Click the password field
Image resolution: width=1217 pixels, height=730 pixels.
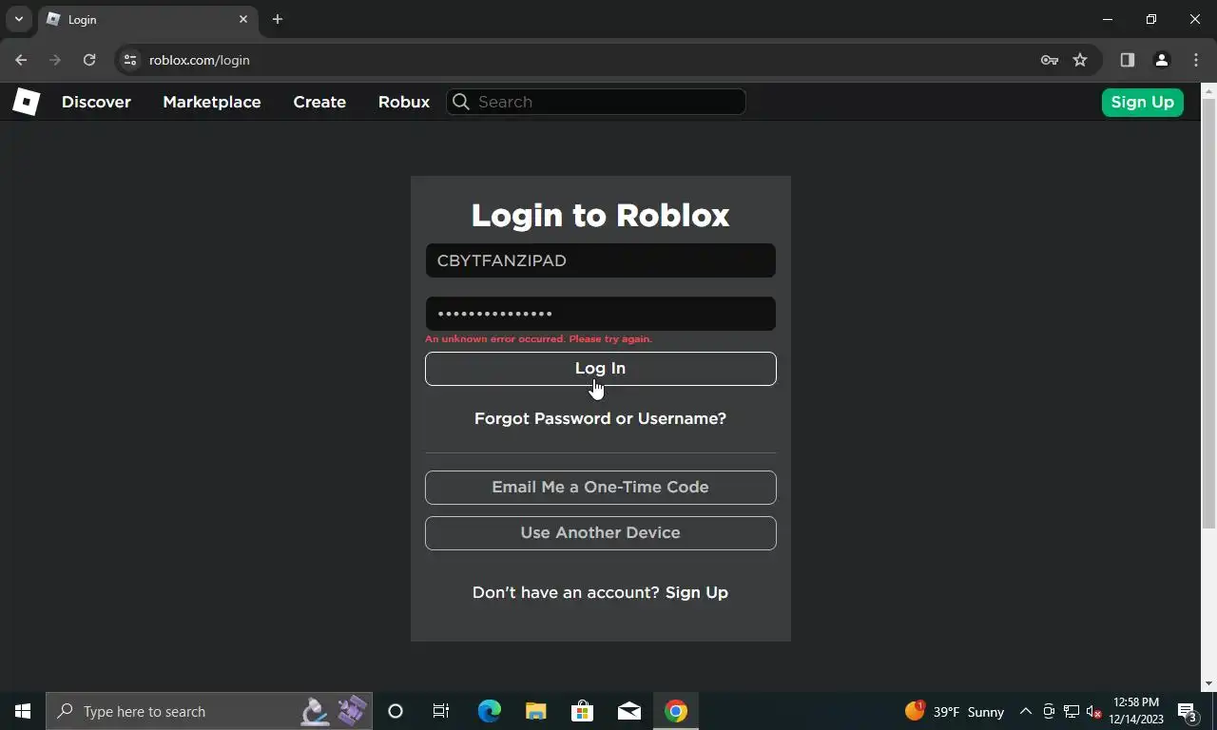click(x=600, y=314)
